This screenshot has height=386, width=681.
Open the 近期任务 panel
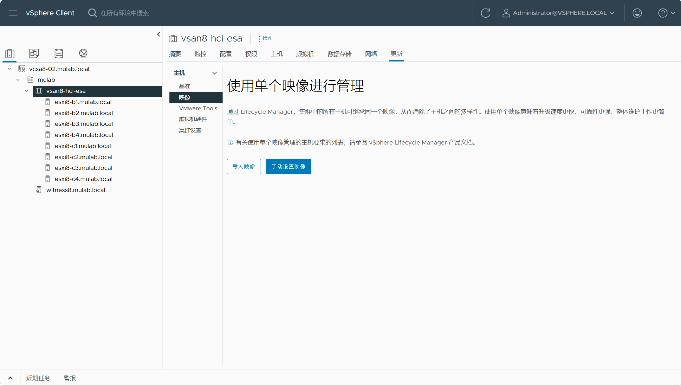pyautogui.click(x=38, y=378)
